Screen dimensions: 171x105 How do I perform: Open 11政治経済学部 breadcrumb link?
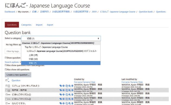(x=81, y=12)
